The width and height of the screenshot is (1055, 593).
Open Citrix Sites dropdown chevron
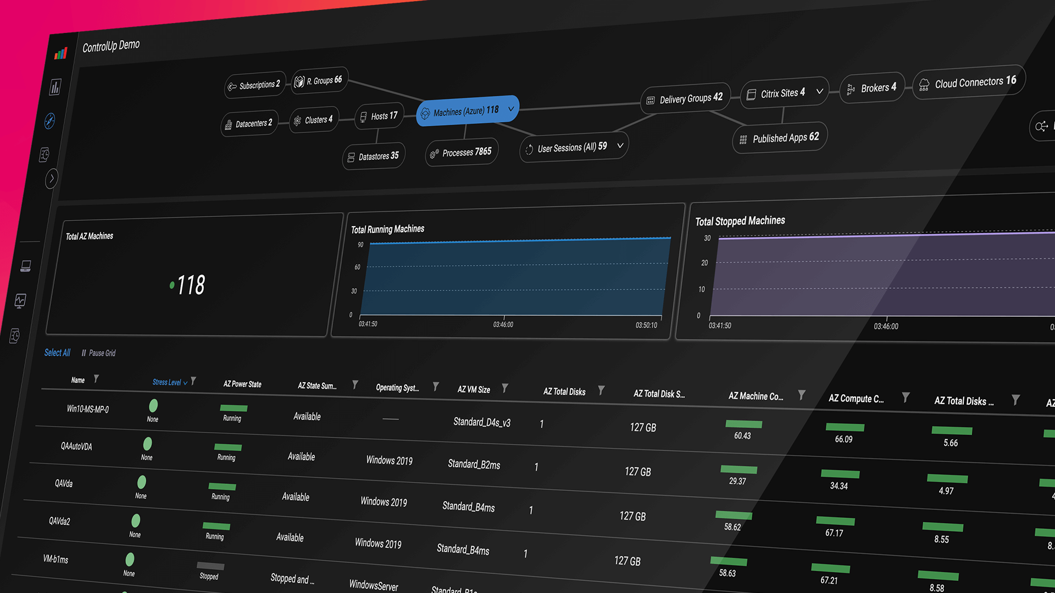[x=820, y=91]
